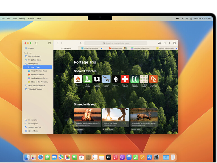217x163 pixels.
Task: Open Morning Reads tab group
Action: [x=38, y=56]
